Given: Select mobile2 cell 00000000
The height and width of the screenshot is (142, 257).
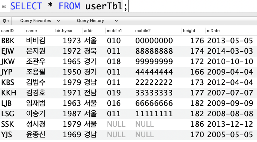Looking at the screenshot, I should (x=154, y=41).
